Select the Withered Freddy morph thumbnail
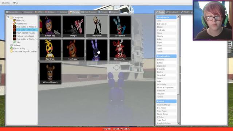The width and height of the screenshot is (233, 131). 50,73
